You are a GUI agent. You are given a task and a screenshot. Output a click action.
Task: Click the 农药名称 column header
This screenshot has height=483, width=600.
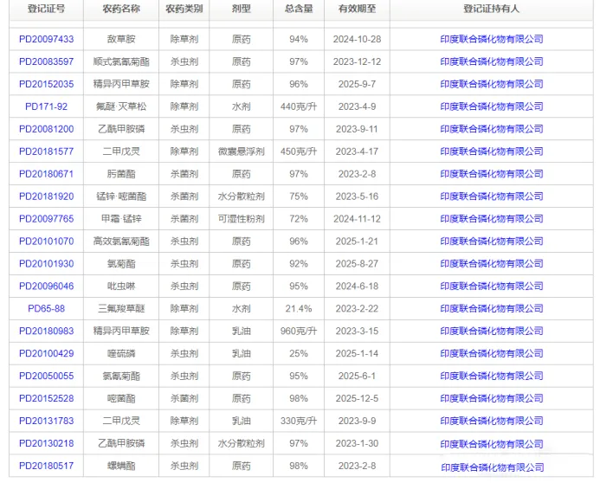[121, 9]
